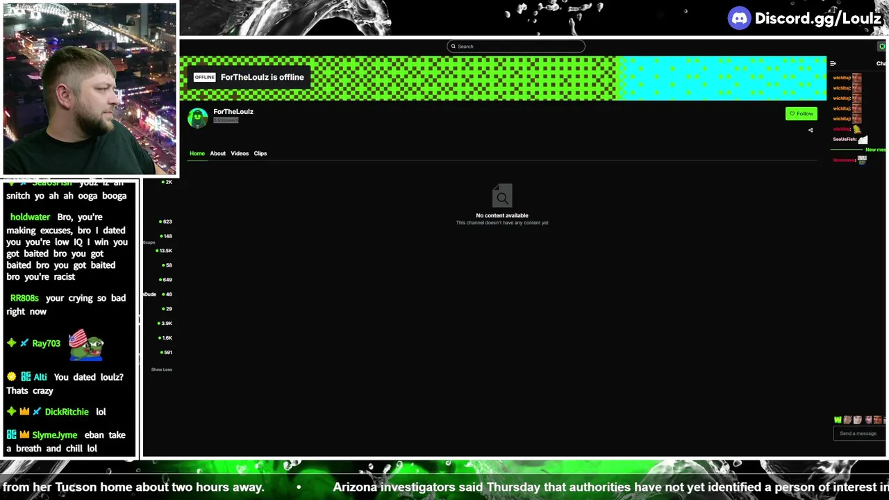Open the share icon below Follow
This screenshot has height=500, width=889.
[x=810, y=130]
